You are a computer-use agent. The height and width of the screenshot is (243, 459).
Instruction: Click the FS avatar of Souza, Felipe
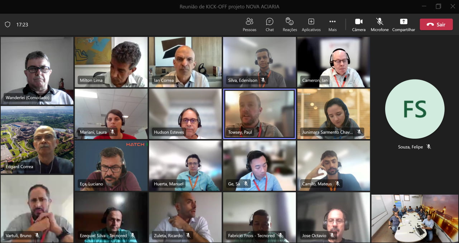(x=415, y=109)
